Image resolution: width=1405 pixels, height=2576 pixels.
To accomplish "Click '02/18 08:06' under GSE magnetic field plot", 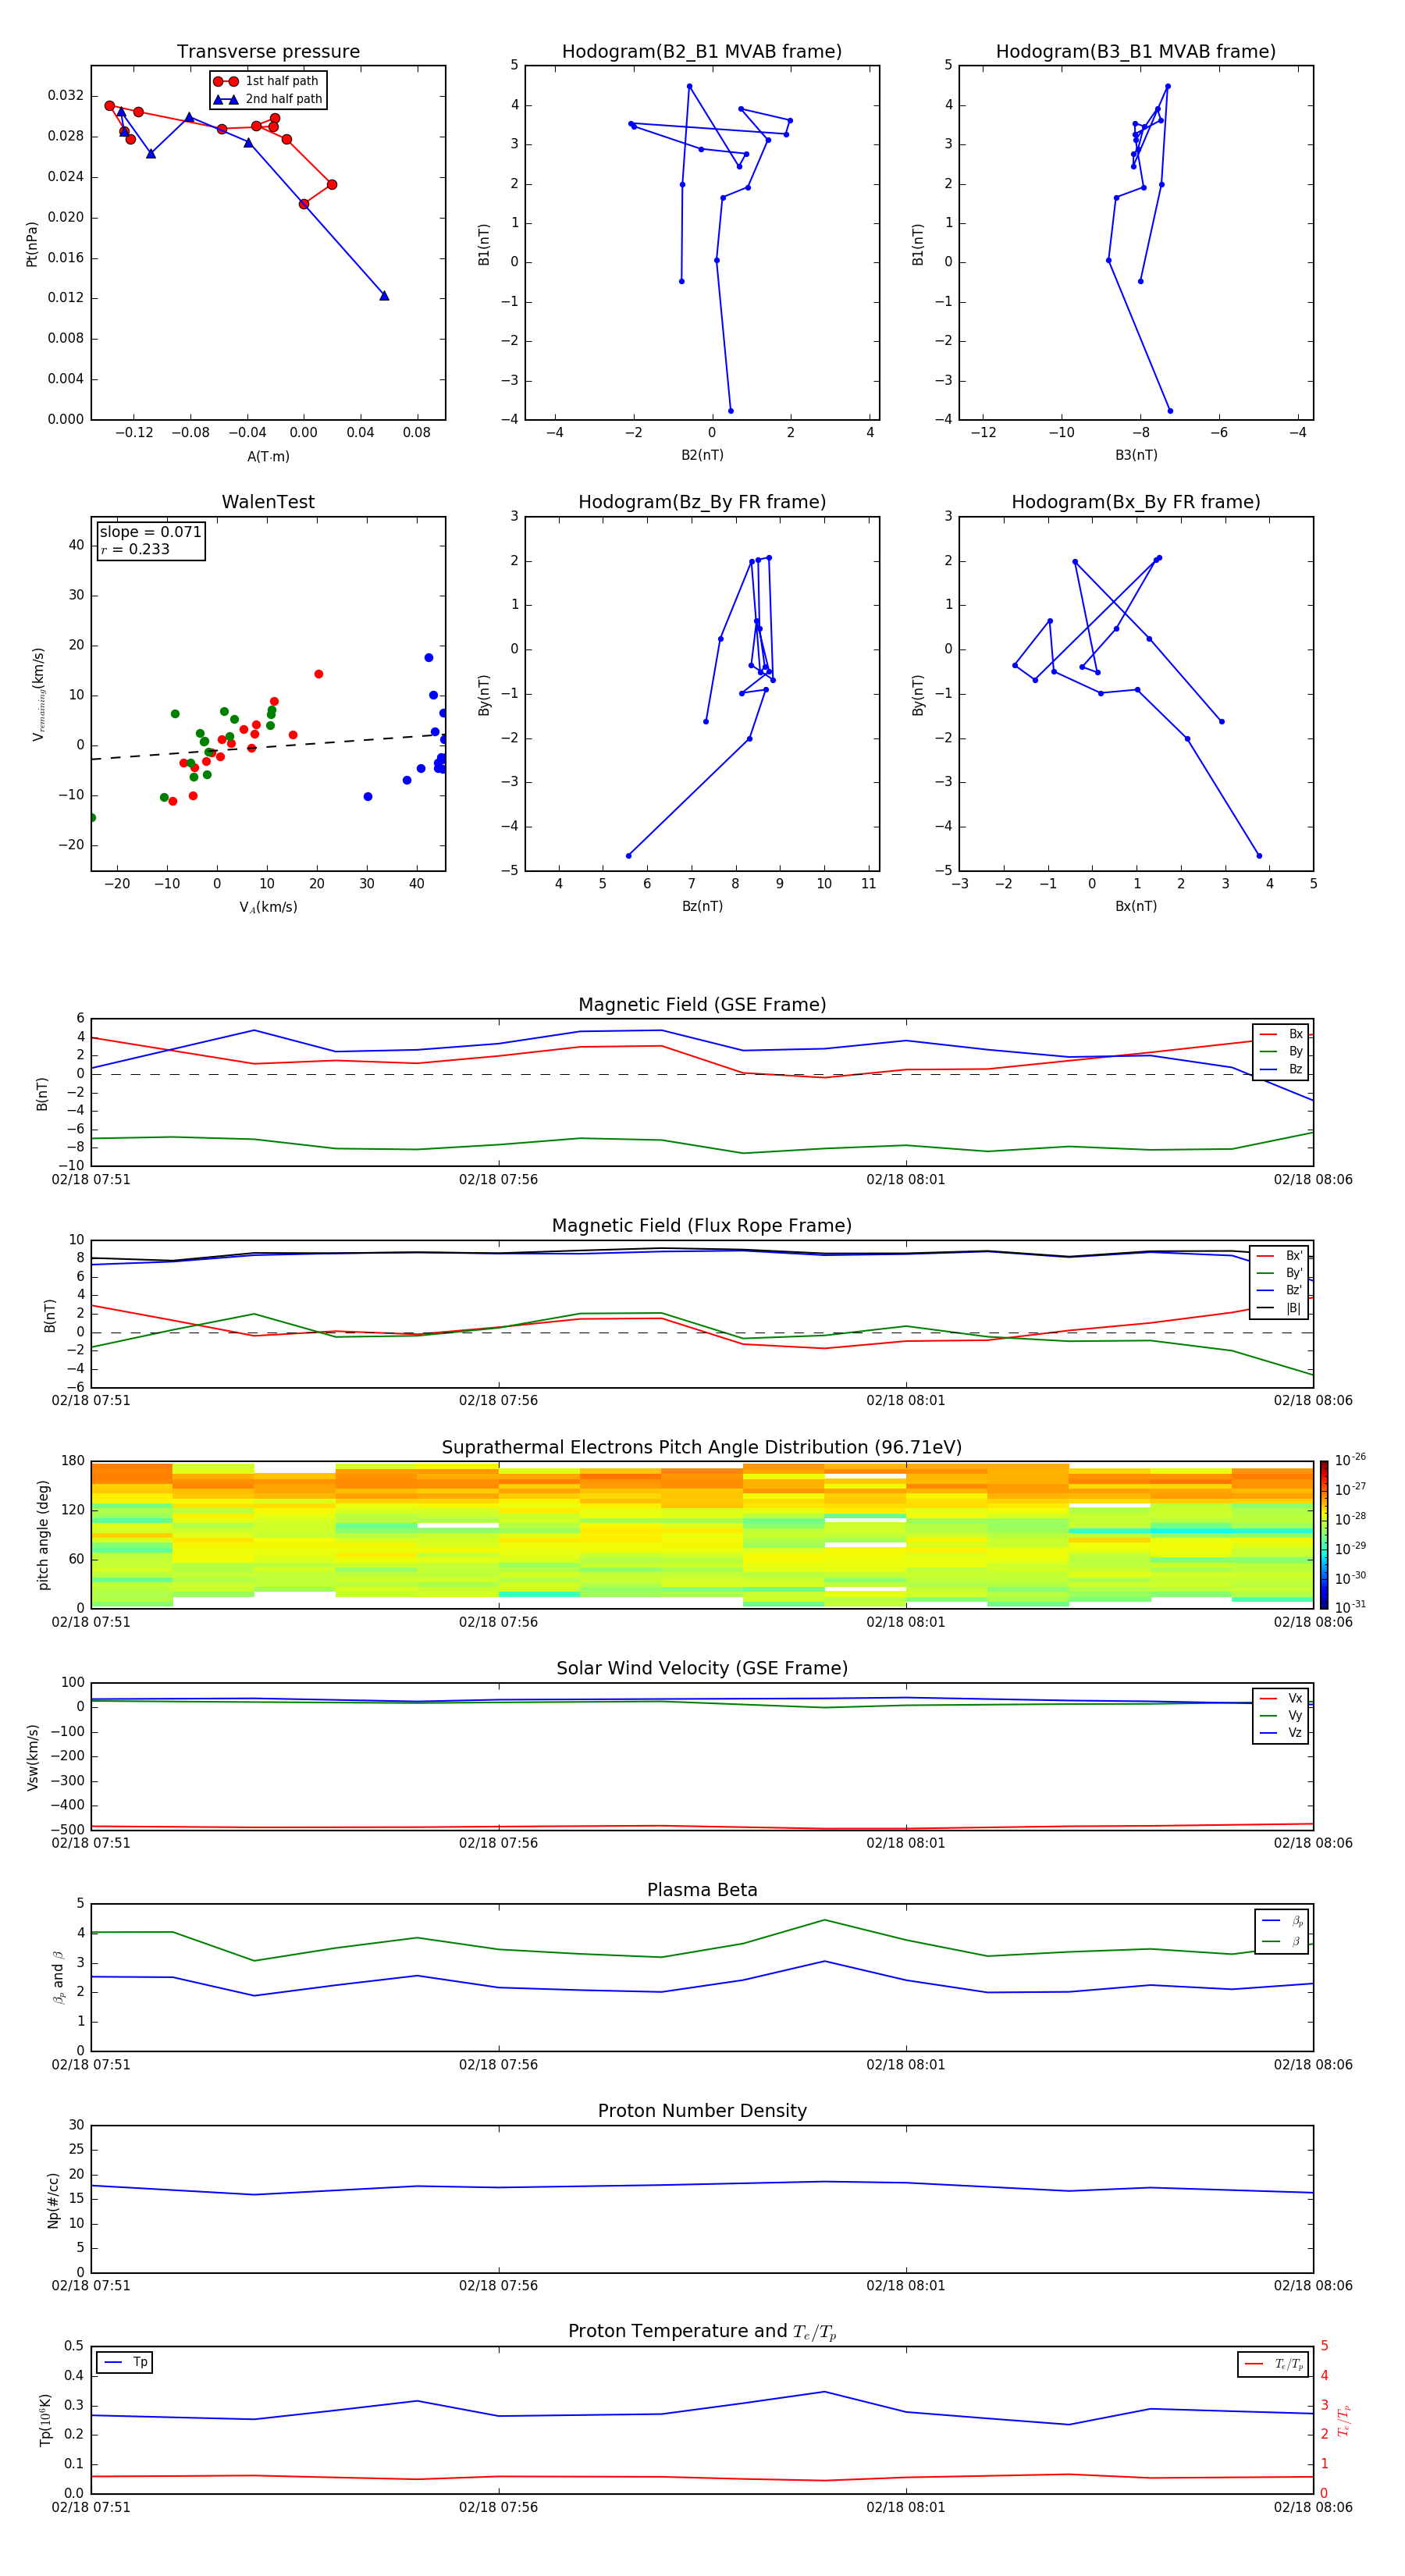I will pyautogui.click(x=1313, y=1179).
